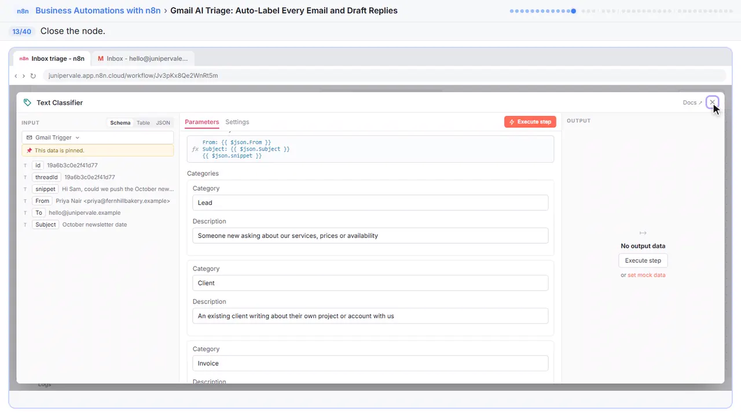The image size is (741, 417).
Task: Open the Settings tab
Action: tap(237, 122)
